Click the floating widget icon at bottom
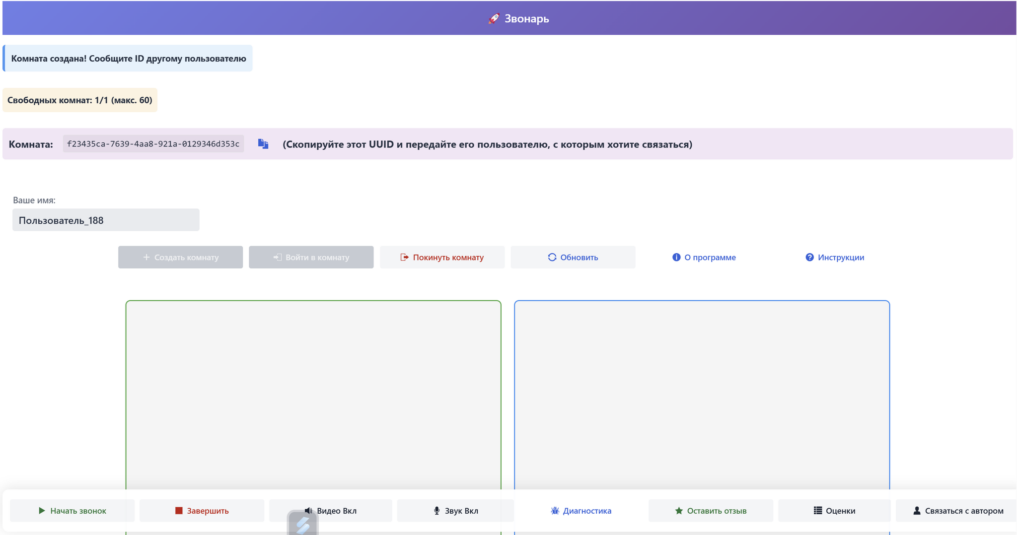Screen dimensions: 1017x535 [302, 524]
